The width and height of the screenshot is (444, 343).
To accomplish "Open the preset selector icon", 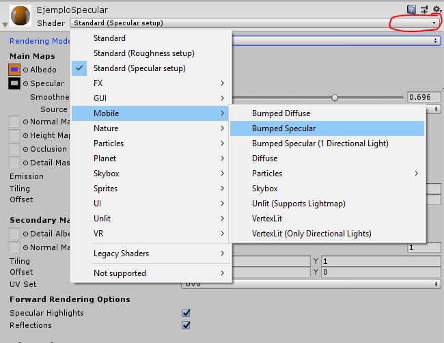I will coord(424,10).
